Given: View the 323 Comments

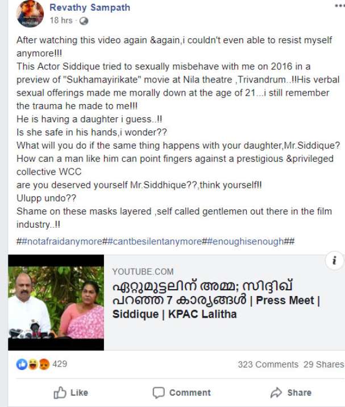Looking at the screenshot, I should pyautogui.click(x=268, y=364).
